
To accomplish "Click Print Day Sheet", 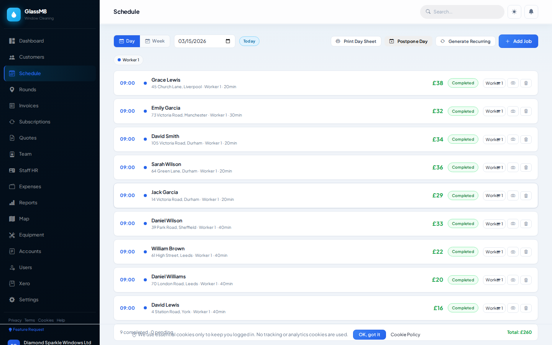I will [356, 41].
